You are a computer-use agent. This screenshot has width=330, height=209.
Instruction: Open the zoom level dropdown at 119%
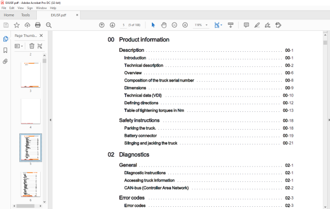(x=206, y=25)
